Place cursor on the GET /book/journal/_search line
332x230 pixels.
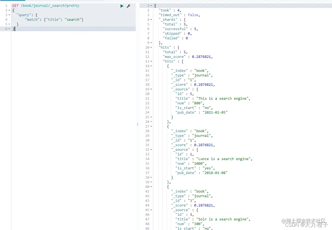point(46,6)
